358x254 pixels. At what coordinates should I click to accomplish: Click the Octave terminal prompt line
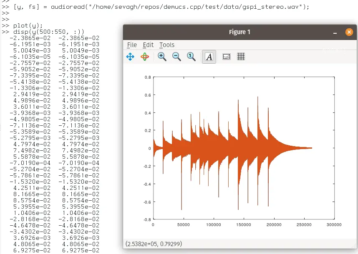coord(8,19)
